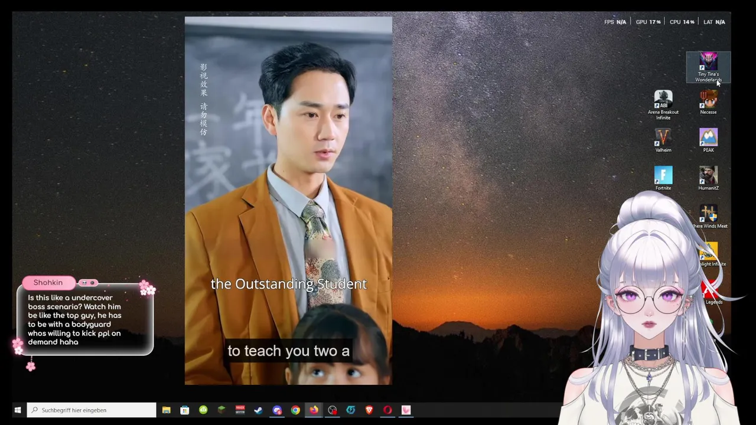
Task: Click the teal lightning taskbar icon
Action: coord(351,410)
